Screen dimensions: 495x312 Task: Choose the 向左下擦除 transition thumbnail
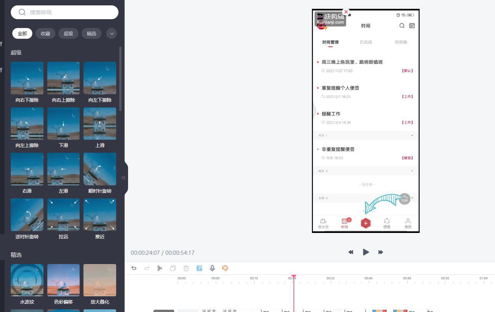(100, 78)
